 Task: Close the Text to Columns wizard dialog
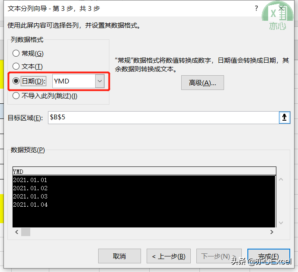pyautogui.click(x=281, y=8)
